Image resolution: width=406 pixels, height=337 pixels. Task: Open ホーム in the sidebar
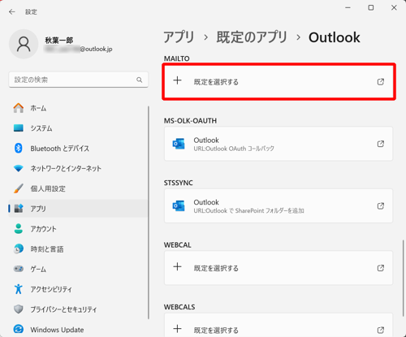click(x=79, y=108)
